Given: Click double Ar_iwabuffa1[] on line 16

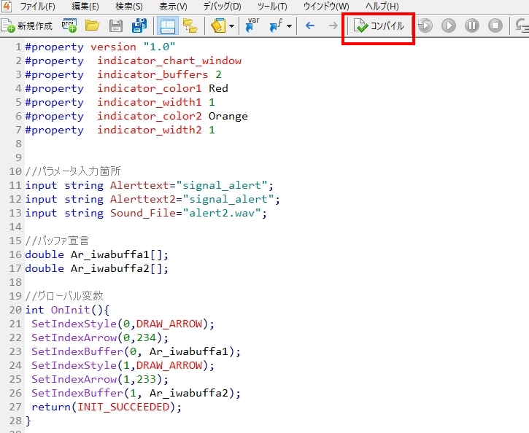Looking at the screenshot, I should [x=96, y=254].
